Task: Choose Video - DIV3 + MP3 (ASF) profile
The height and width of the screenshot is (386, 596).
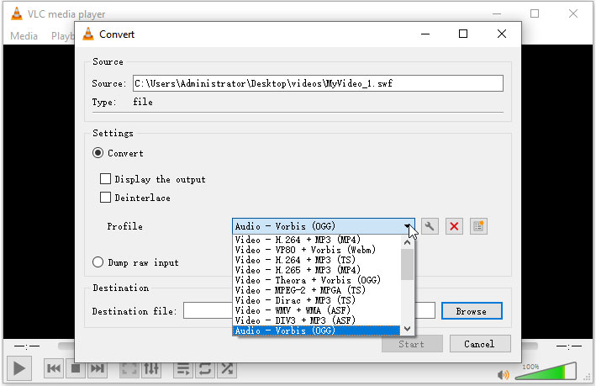Action: click(x=316, y=320)
